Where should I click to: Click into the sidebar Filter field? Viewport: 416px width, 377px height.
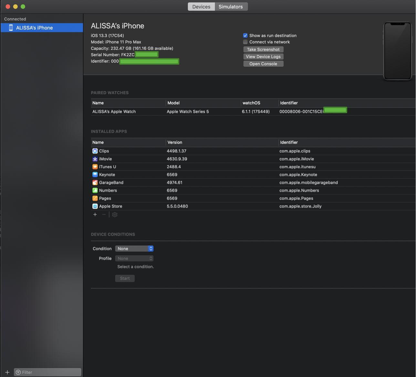click(47, 372)
